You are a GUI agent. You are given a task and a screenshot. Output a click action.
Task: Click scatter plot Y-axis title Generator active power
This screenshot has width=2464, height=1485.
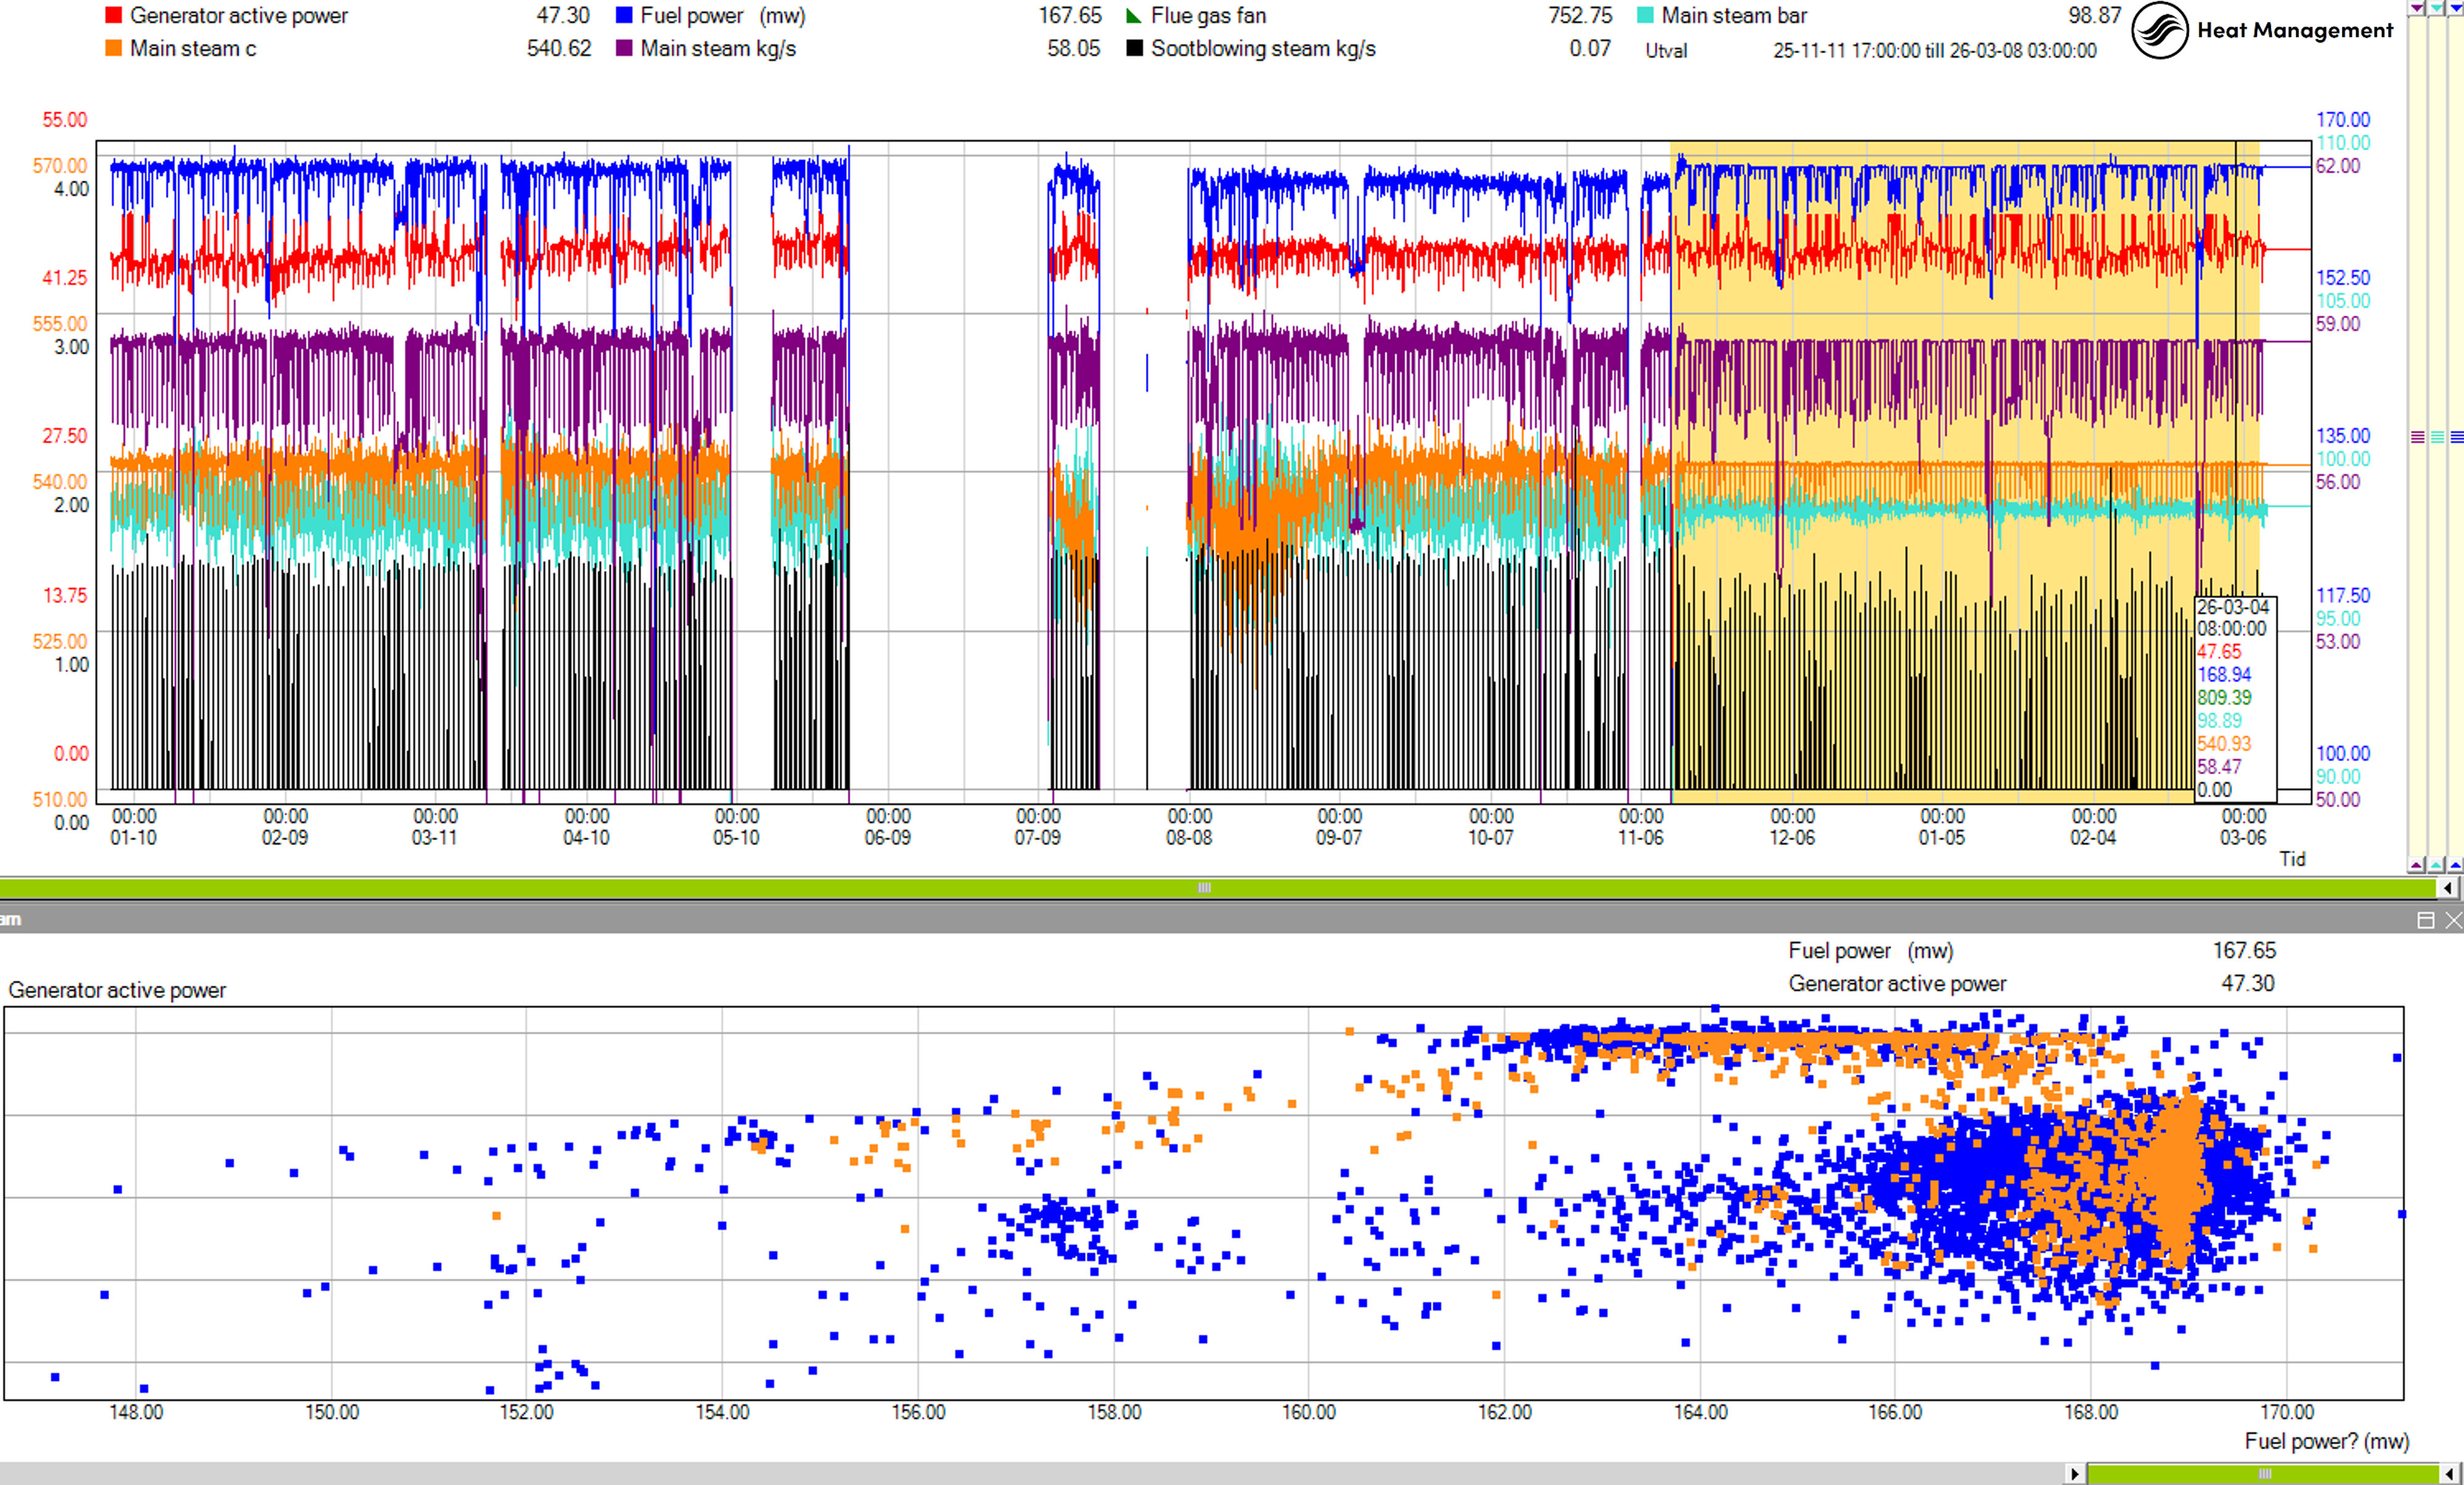point(117,989)
